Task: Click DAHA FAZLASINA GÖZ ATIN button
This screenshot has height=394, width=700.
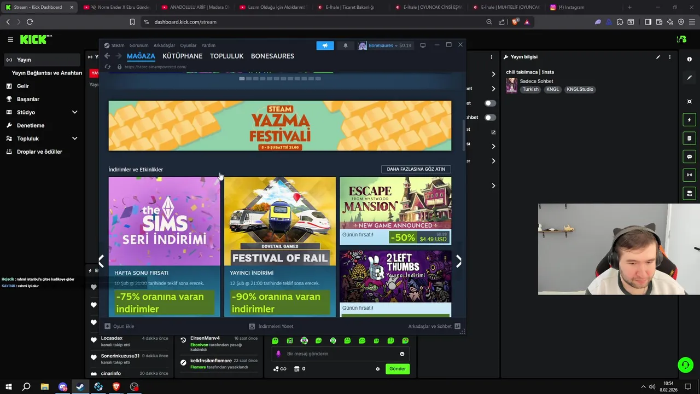Action: click(416, 169)
